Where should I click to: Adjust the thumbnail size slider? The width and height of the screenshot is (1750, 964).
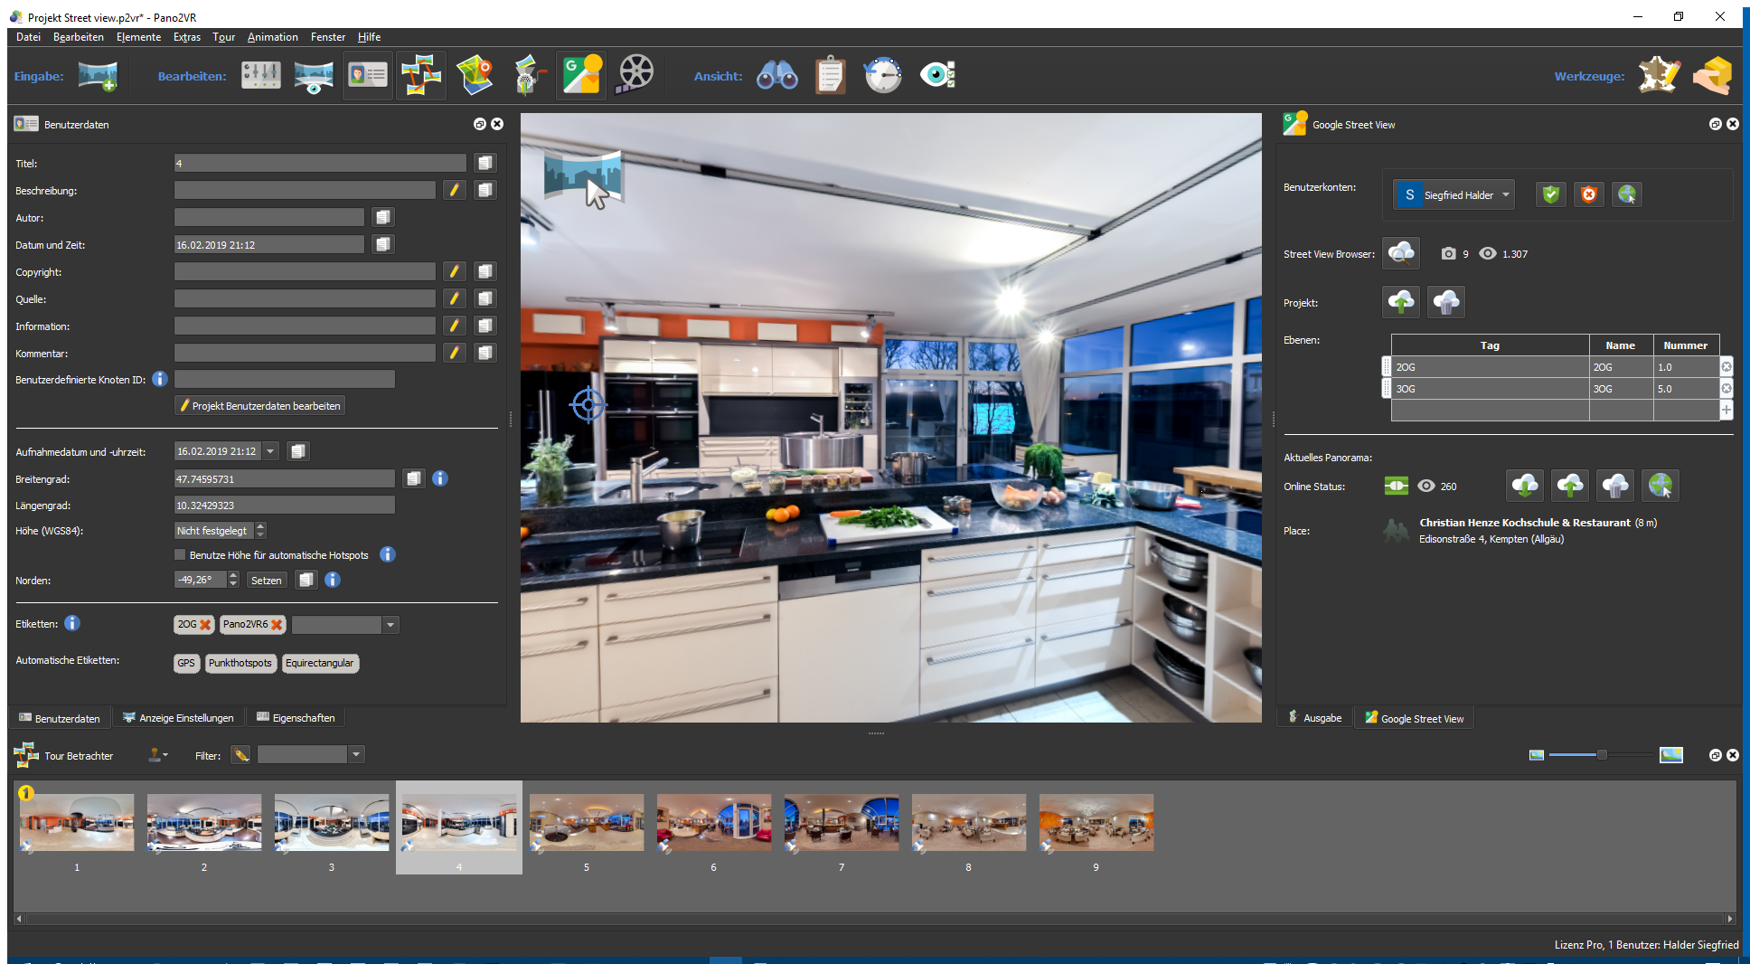[1601, 755]
